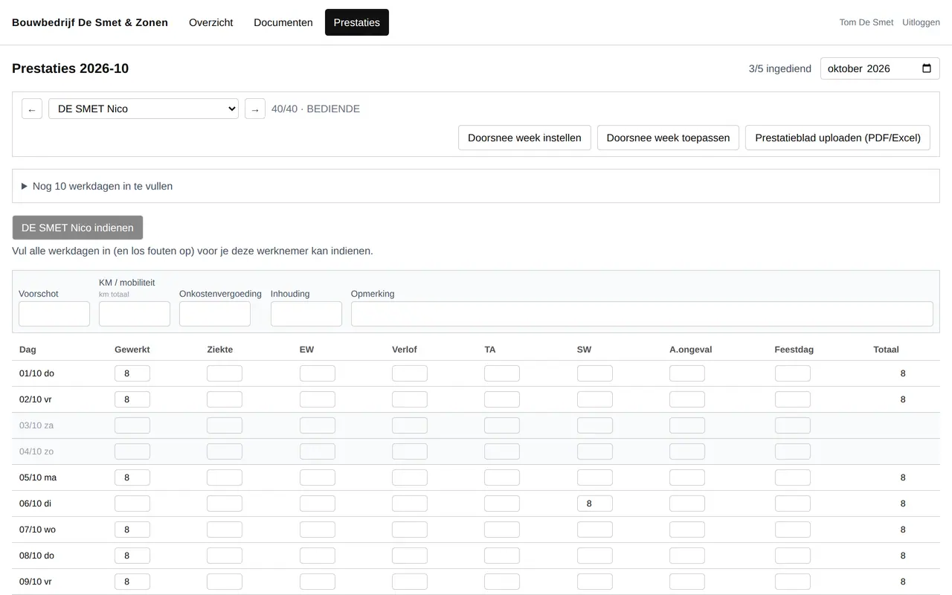Viewport: 952px width, 595px height.
Task: Go to previous employee with left arrow
Action: tap(32, 109)
